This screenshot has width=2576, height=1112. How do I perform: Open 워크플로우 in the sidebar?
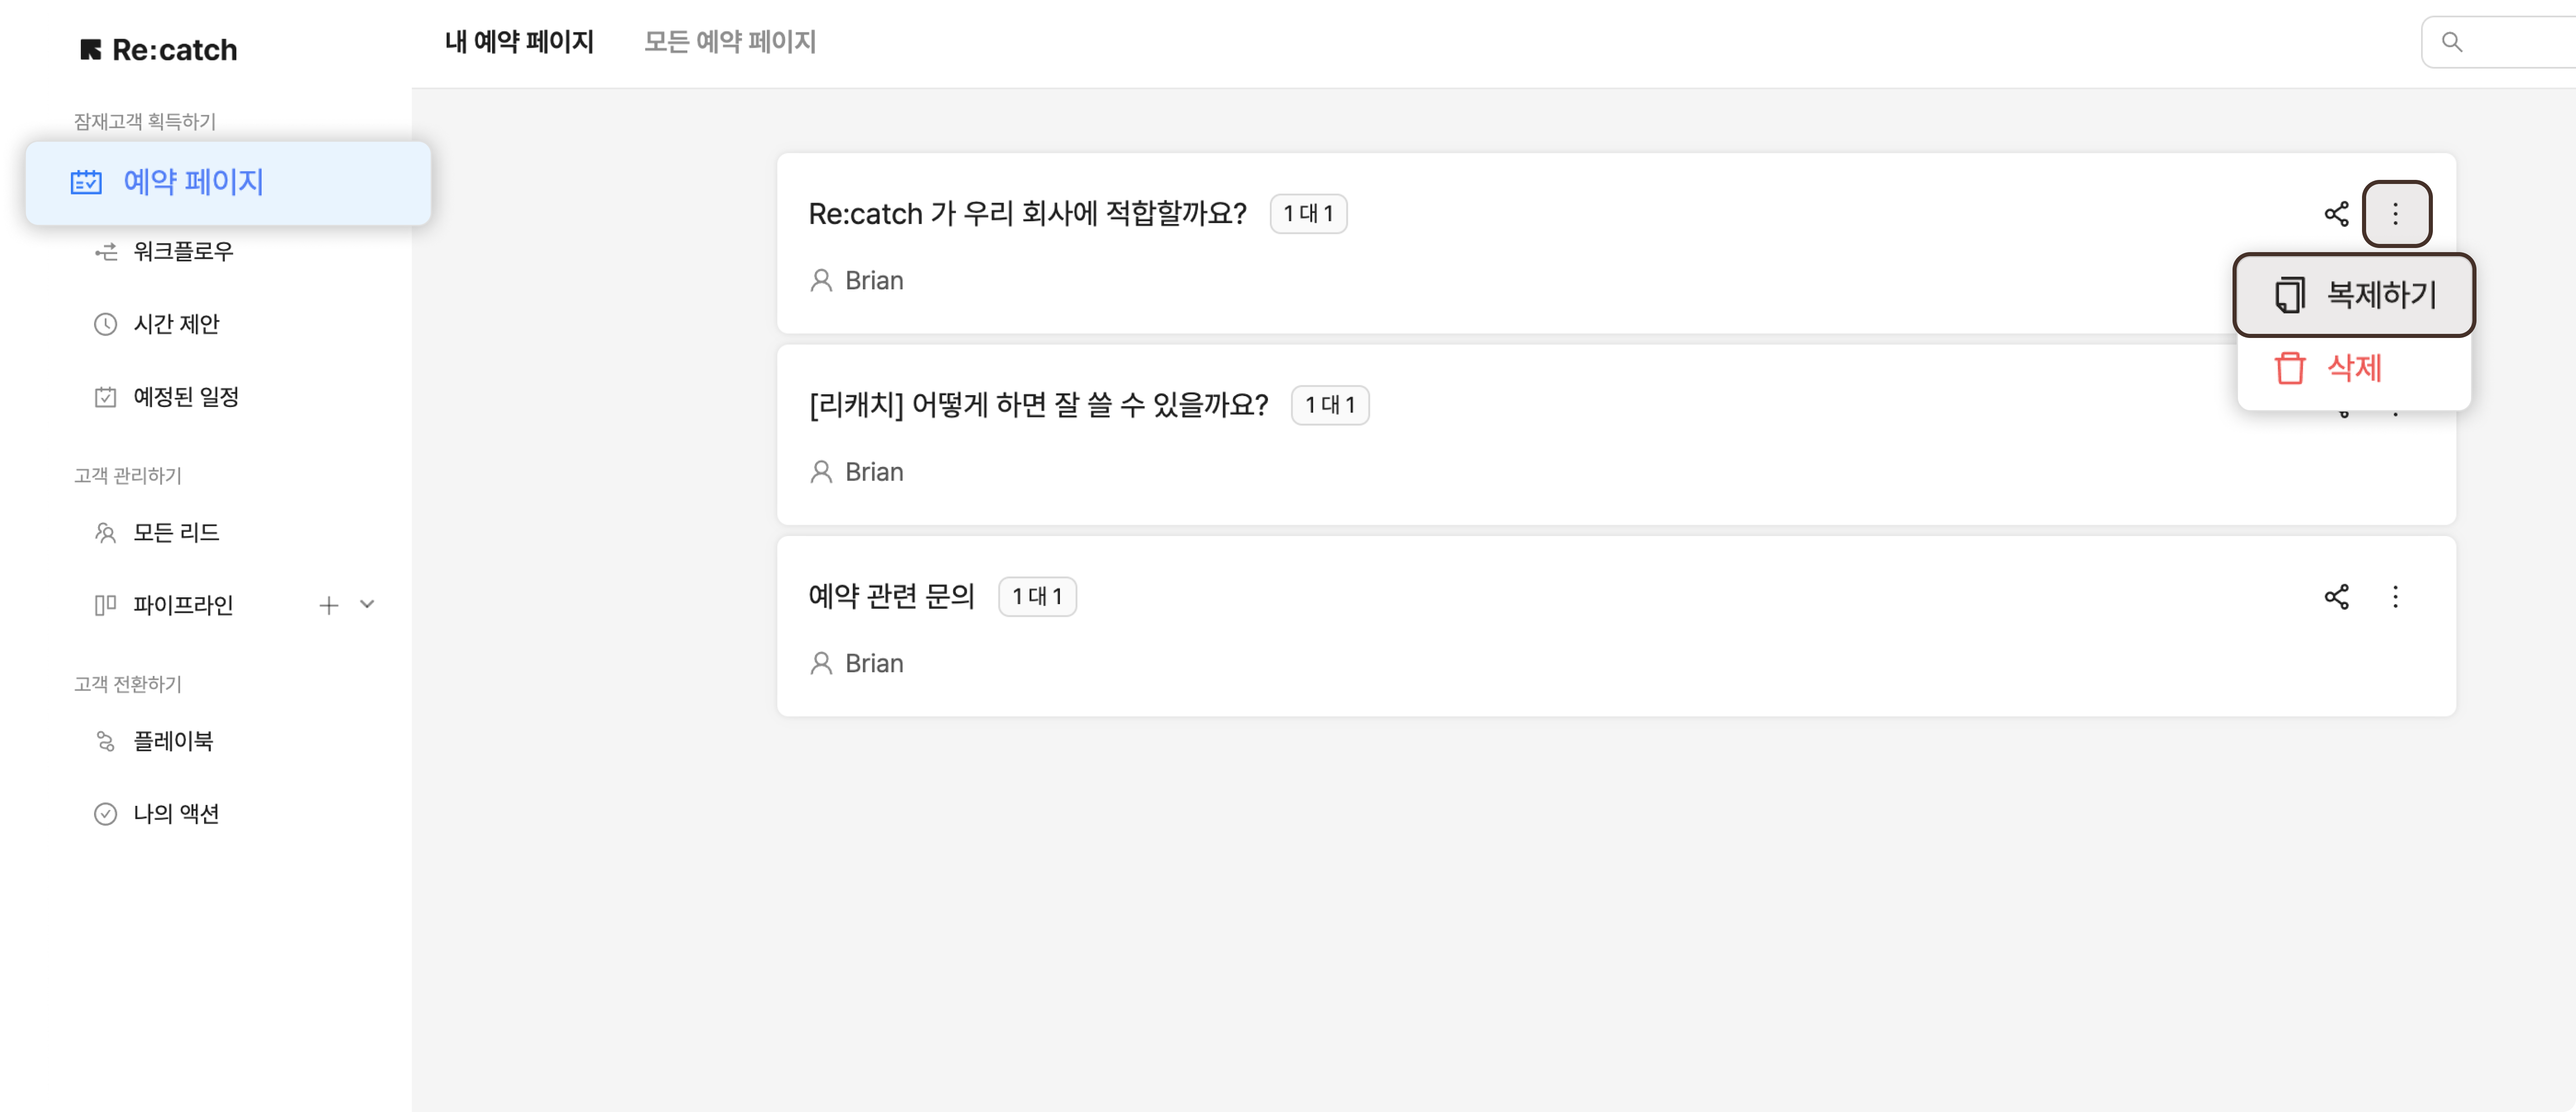coord(183,251)
